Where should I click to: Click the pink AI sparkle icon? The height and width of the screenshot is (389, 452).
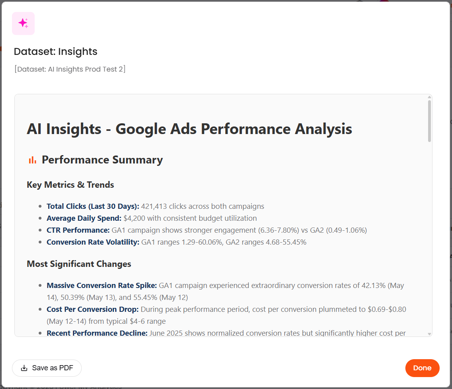[23, 23]
